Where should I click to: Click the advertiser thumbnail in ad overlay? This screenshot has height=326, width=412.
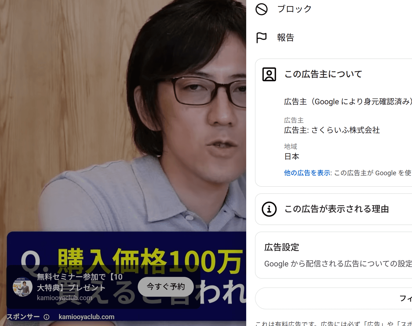tap(22, 287)
